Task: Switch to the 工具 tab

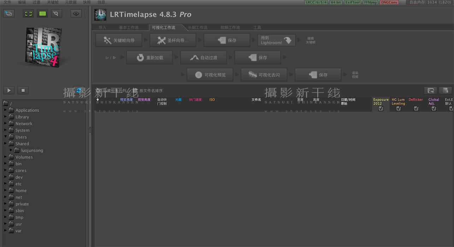Action: point(257,27)
